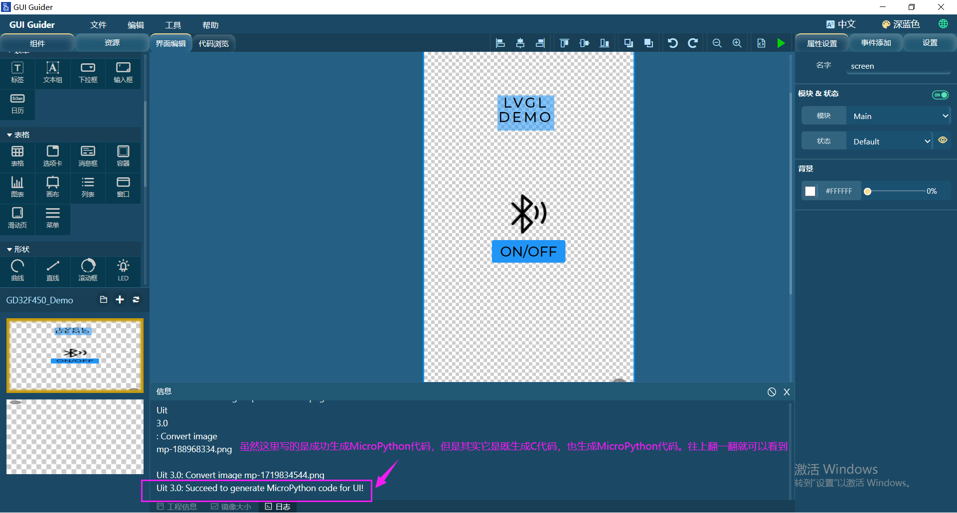Click the align right toolbar icon
957x513 pixels.
540,43
